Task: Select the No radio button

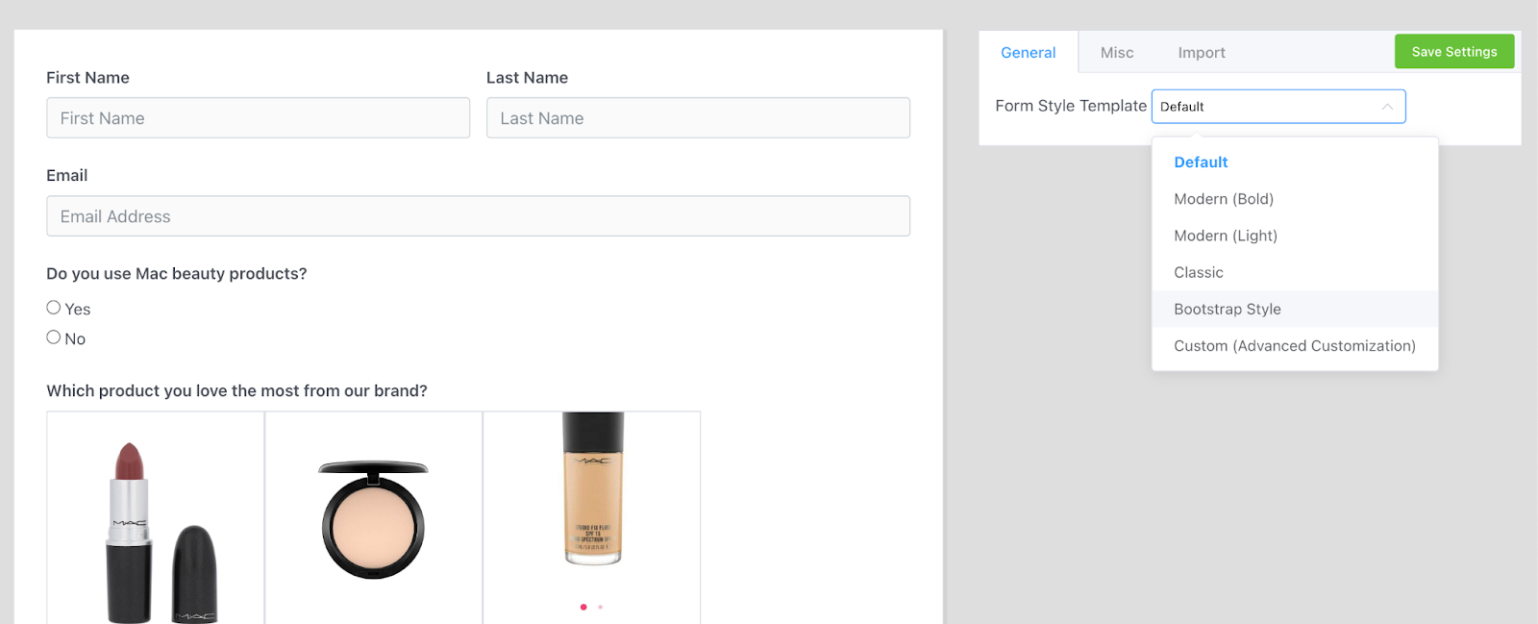Action: click(x=54, y=337)
